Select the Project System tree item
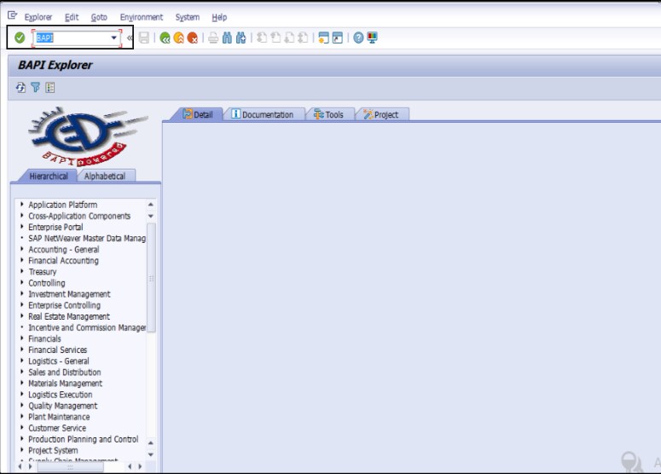 click(x=53, y=450)
